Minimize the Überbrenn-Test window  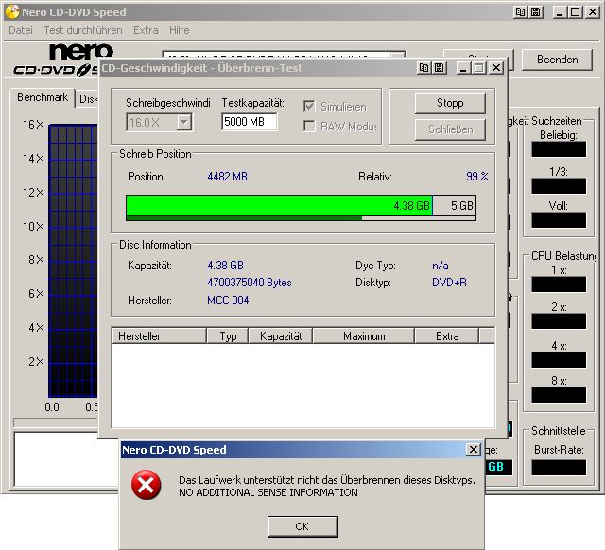(x=463, y=68)
